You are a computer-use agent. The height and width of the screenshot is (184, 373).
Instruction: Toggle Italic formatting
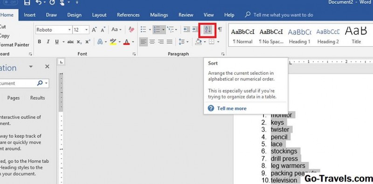tap(48, 42)
